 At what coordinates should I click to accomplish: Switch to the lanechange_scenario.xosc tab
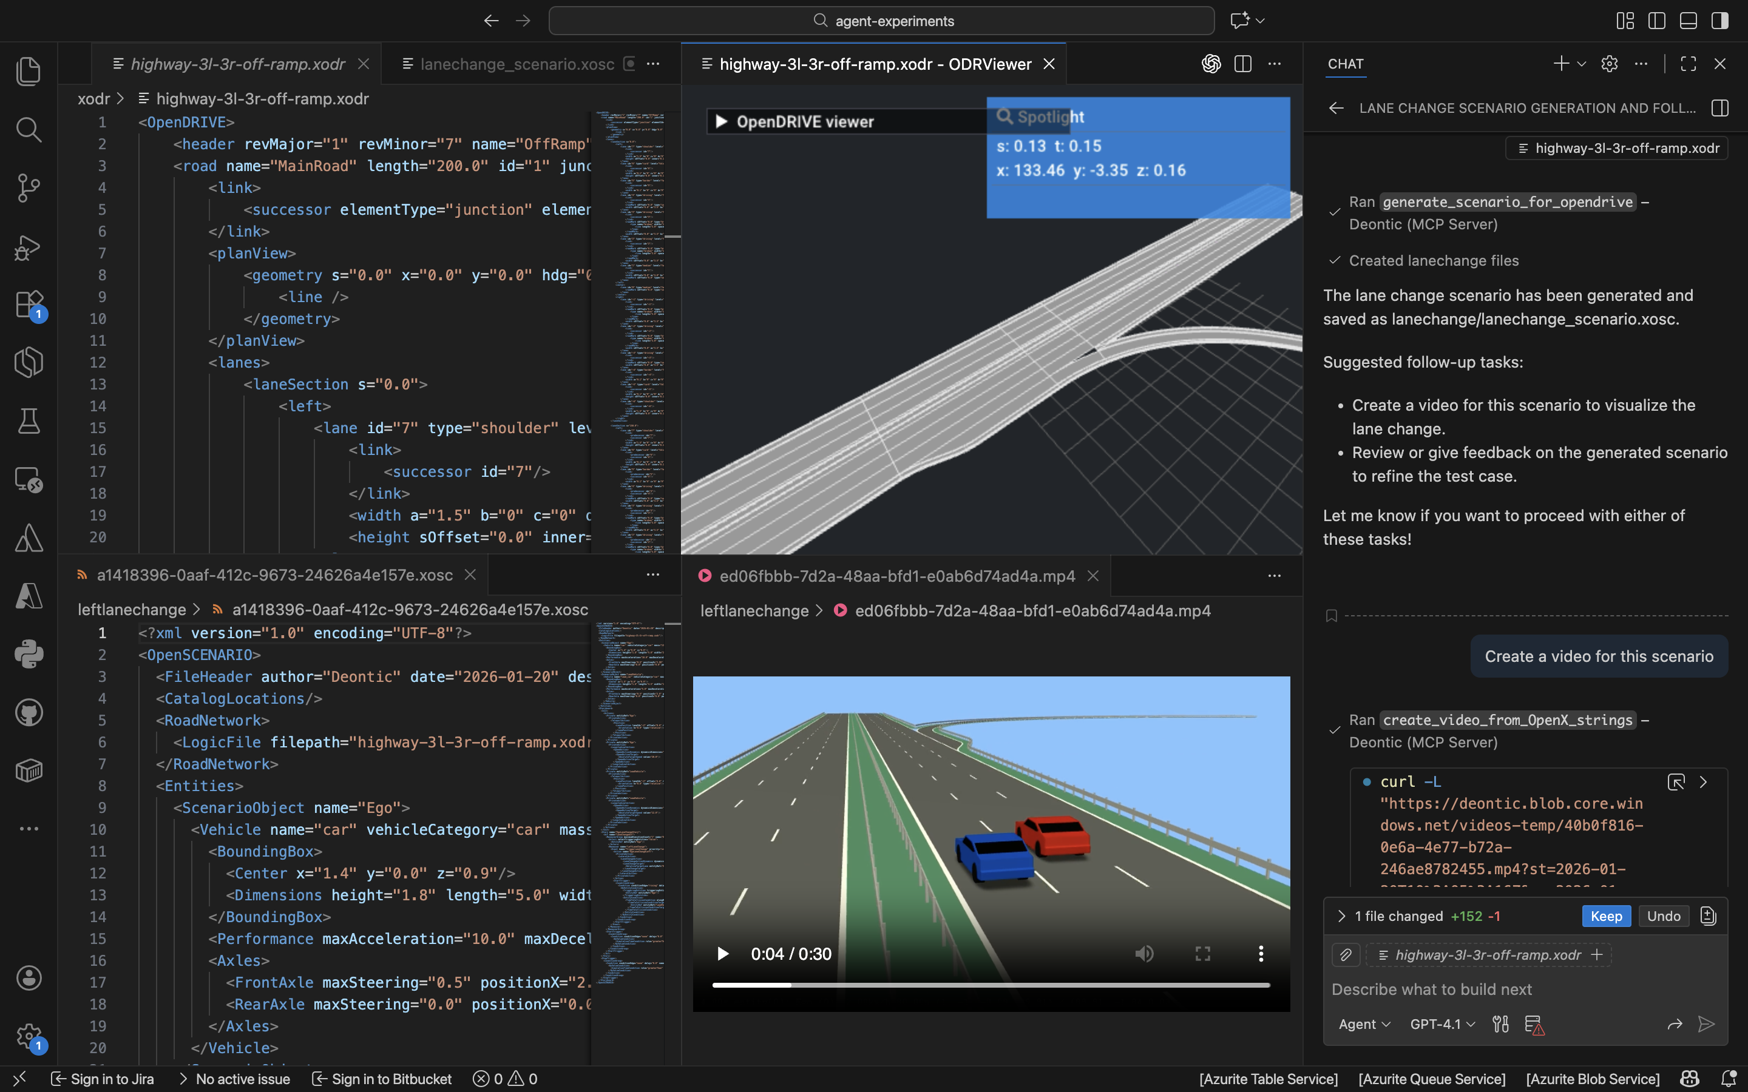pos(517,64)
